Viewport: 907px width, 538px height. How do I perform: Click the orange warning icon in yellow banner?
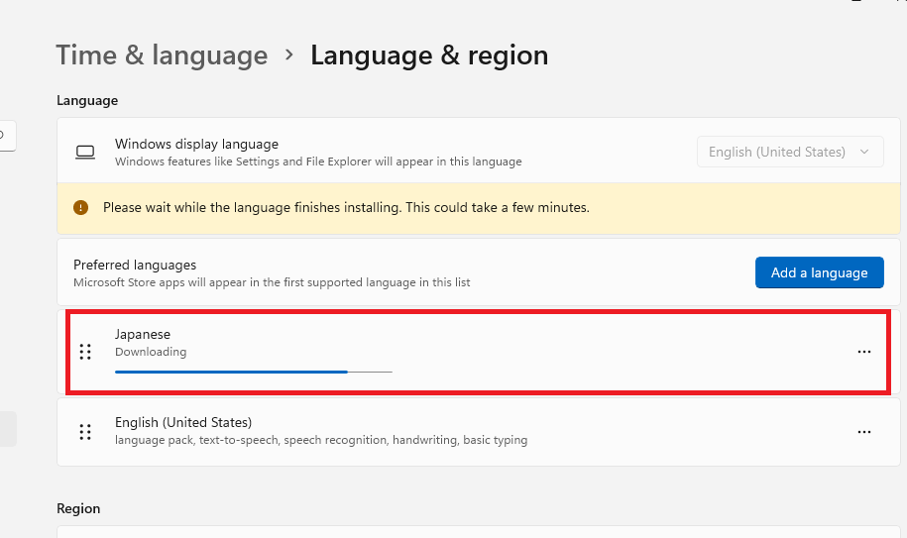(81, 207)
